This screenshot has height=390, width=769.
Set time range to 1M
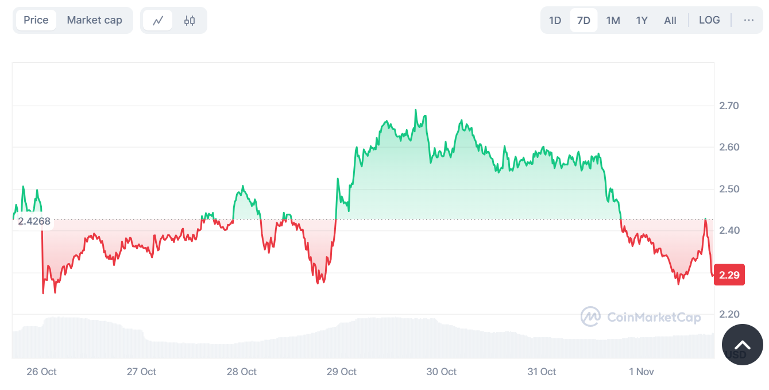(613, 21)
